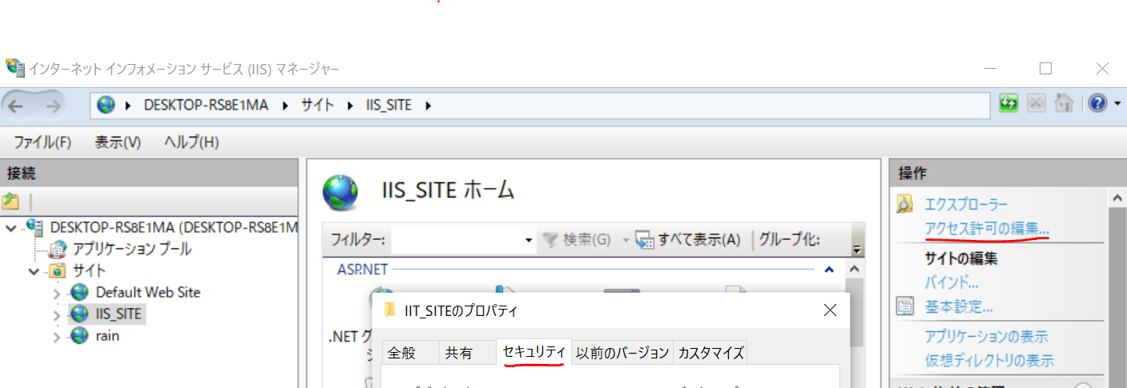Click the 検索 funnel icon
Screen dimensions: 1127x388
point(550,239)
